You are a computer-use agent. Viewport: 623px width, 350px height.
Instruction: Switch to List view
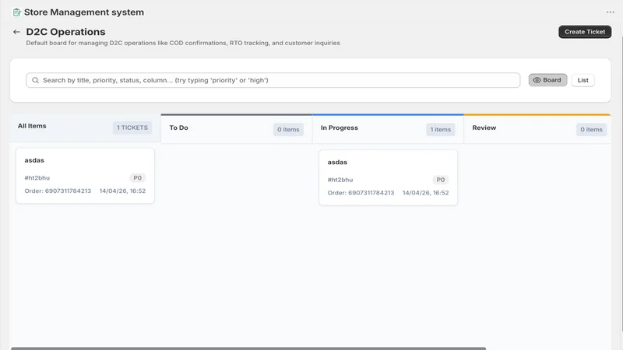point(583,80)
